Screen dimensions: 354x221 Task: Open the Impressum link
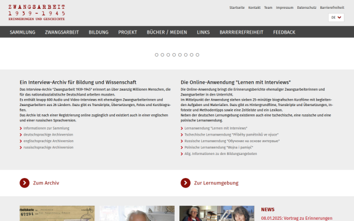pos(285,8)
